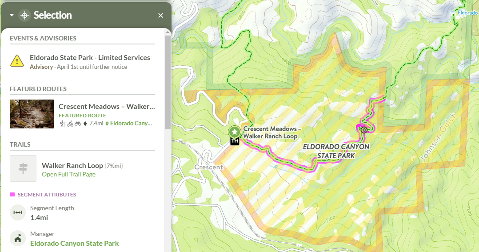Open the Crescent Meadows featured route thumbnail
Screen dimensions: 479x252
tap(32, 114)
